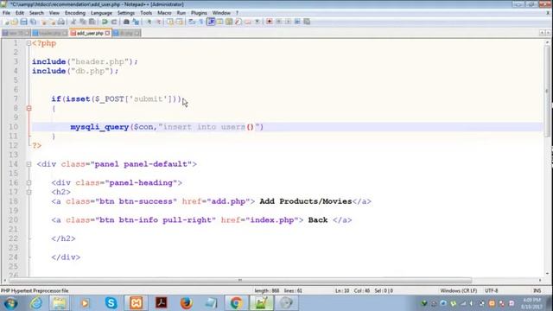Toggle INS mode in the status bar
This screenshot has height=311, width=553.
(537, 291)
